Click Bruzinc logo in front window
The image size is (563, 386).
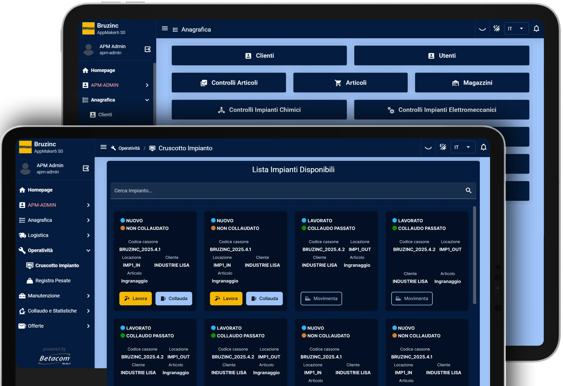25,147
